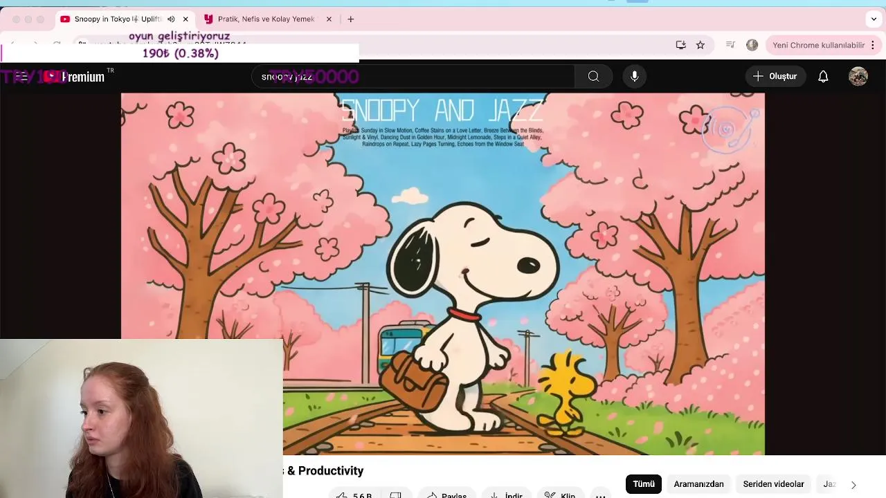
Task: Dislike the video thumbs-down button
Action: (x=396, y=495)
